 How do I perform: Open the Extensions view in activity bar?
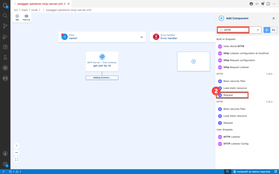pyautogui.click(x=5, y=47)
